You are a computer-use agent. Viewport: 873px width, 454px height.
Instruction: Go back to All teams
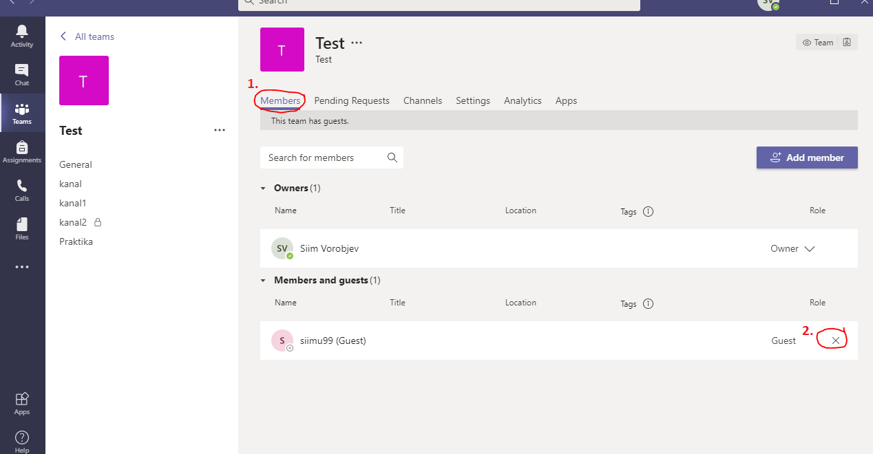[x=87, y=36]
